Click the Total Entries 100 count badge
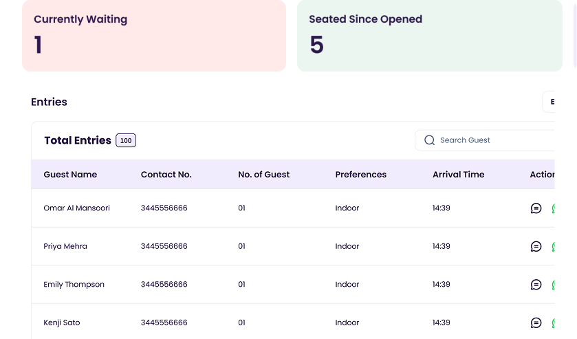The height and width of the screenshot is (339, 577). click(x=126, y=140)
